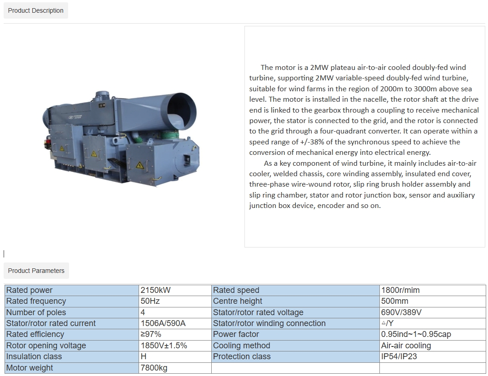Click the 'Power factor' label cell
488x376 pixels.
[295, 334]
